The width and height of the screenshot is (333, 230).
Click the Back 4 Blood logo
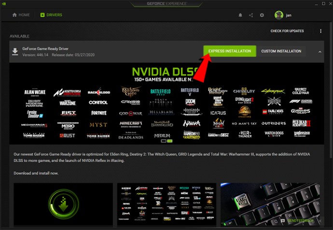coord(99,92)
